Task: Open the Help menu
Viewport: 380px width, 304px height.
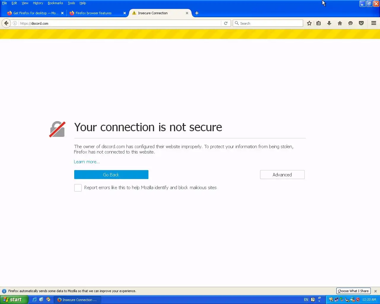Action: click(x=83, y=3)
